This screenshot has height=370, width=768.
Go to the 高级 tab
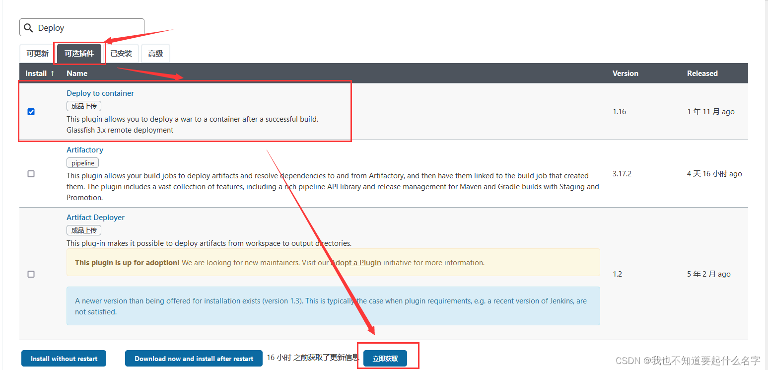[x=155, y=54]
